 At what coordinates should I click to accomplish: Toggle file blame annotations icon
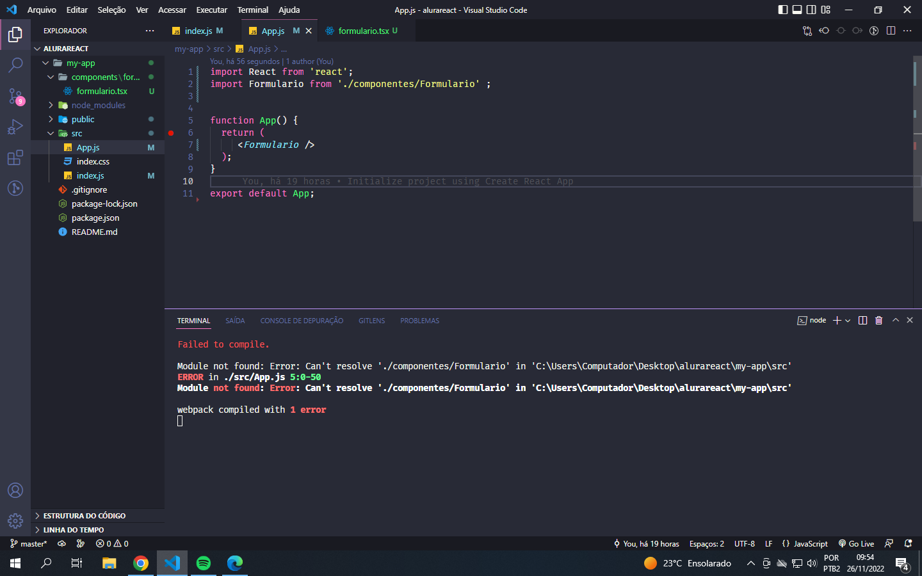pos(874,31)
